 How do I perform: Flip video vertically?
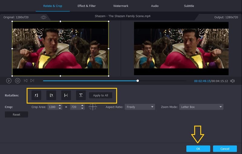tap(81, 95)
